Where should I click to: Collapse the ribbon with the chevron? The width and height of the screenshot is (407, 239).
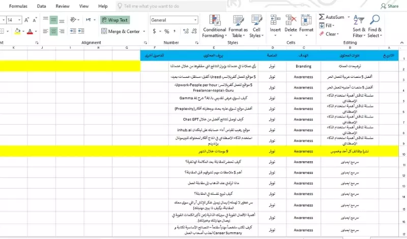(402, 43)
